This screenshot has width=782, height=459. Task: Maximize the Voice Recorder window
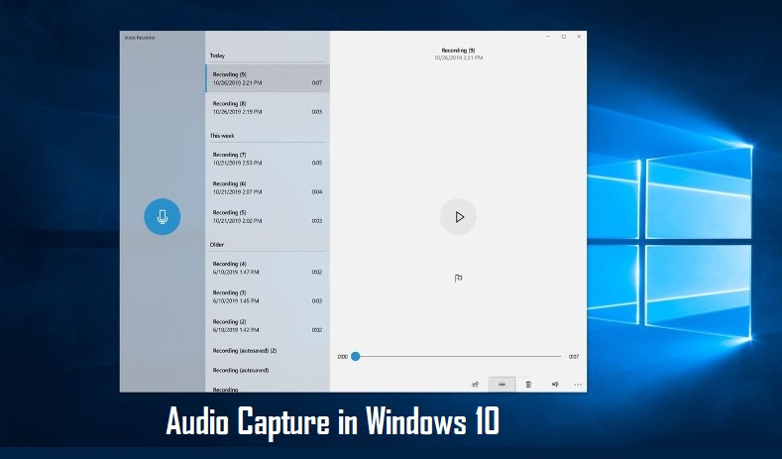[x=564, y=37]
